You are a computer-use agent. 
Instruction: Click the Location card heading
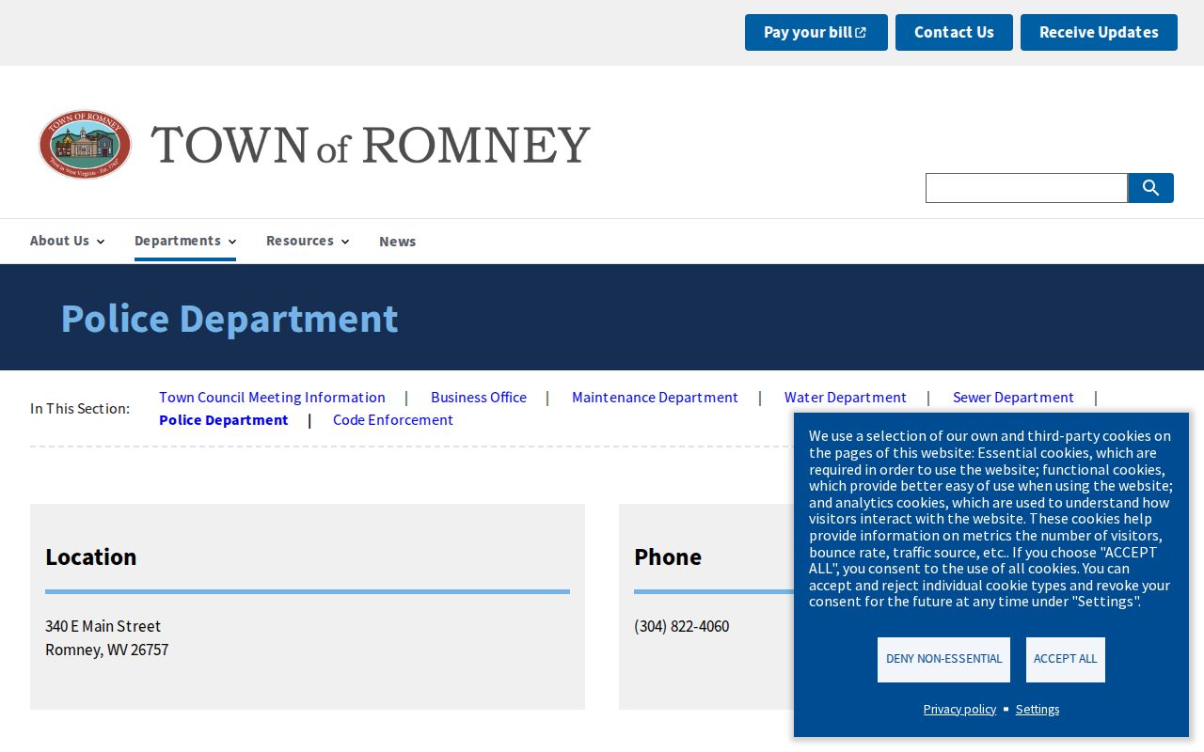point(91,556)
